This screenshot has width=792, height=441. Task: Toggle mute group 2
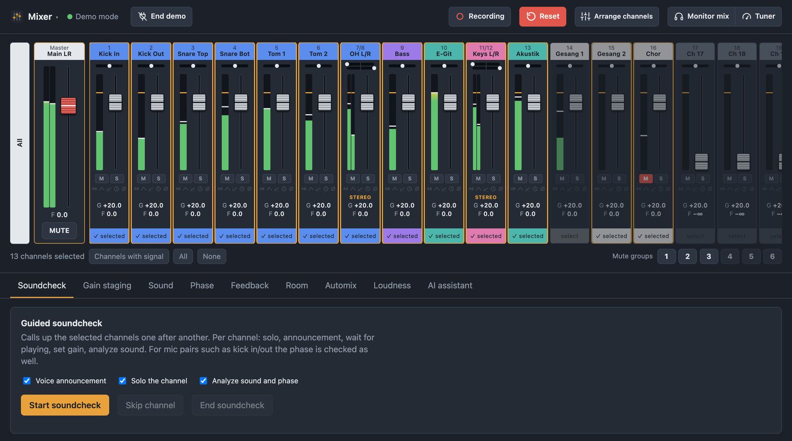(x=688, y=256)
